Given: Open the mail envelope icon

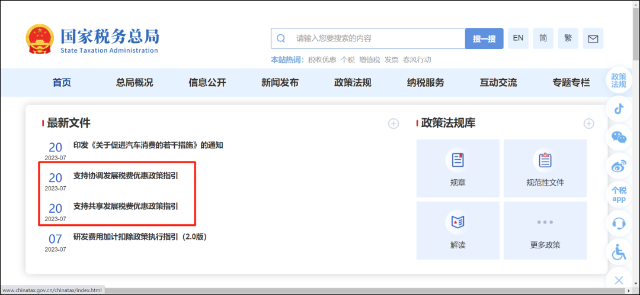Looking at the screenshot, I should [x=593, y=38].
